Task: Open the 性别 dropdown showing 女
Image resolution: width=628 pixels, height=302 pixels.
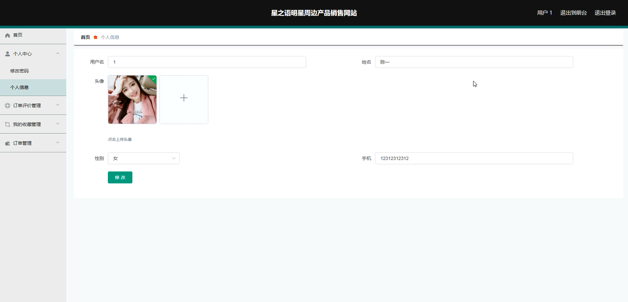Action: pyautogui.click(x=144, y=158)
